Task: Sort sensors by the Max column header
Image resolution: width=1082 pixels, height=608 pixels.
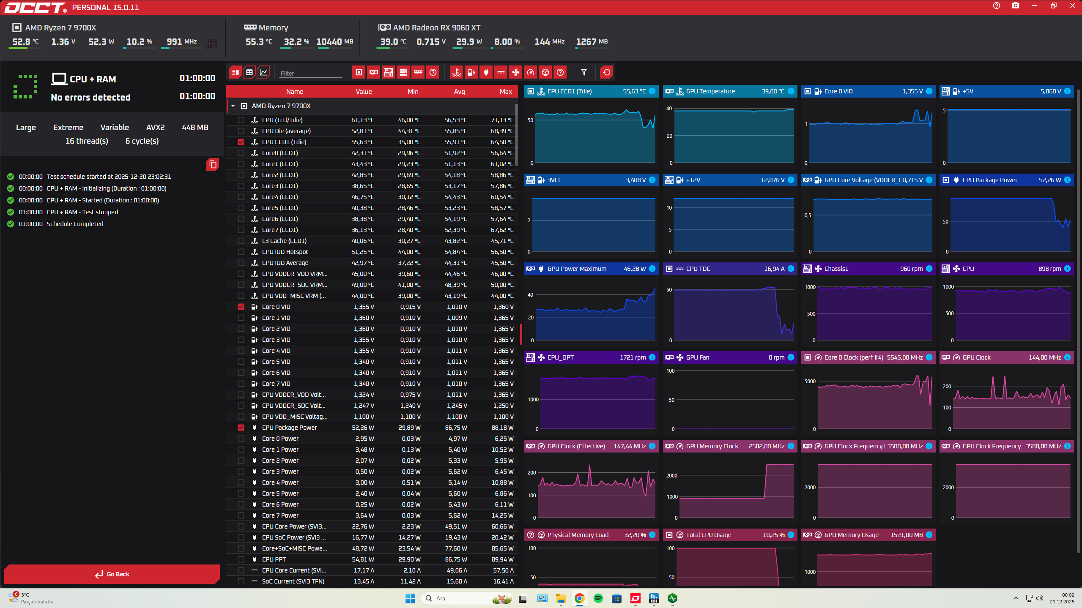Action: (x=506, y=92)
